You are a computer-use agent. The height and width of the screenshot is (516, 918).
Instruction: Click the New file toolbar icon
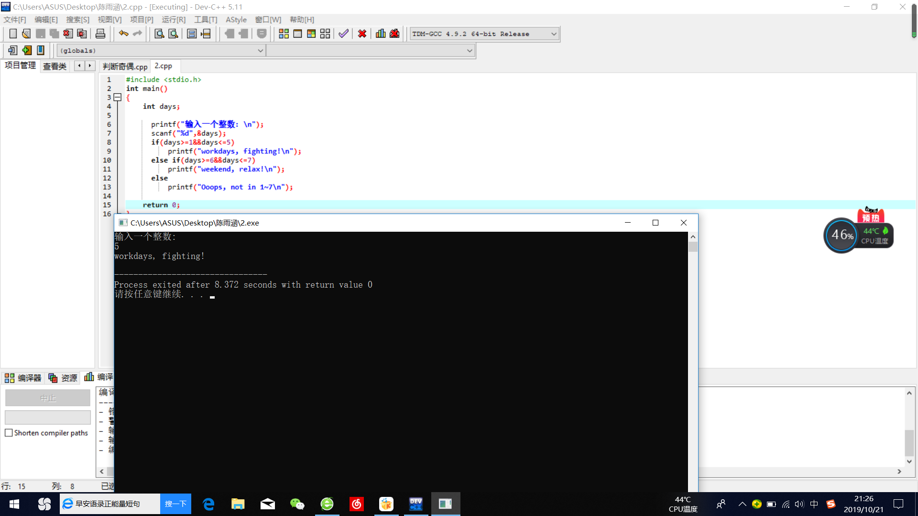coord(13,33)
